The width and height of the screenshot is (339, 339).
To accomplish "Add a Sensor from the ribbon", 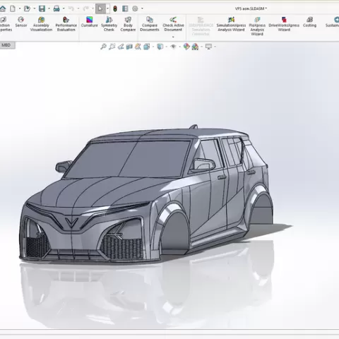I will click(21, 22).
